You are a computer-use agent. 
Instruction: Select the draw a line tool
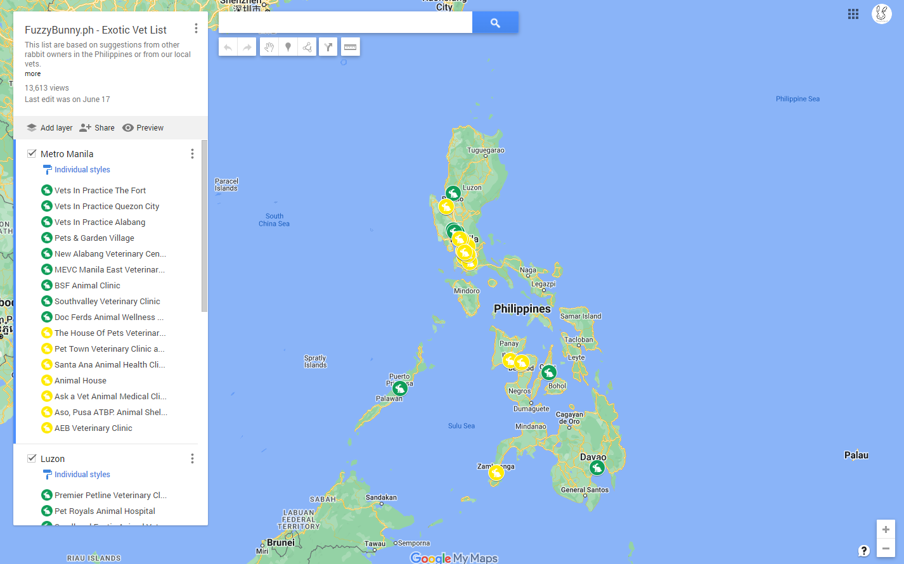coord(307,47)
